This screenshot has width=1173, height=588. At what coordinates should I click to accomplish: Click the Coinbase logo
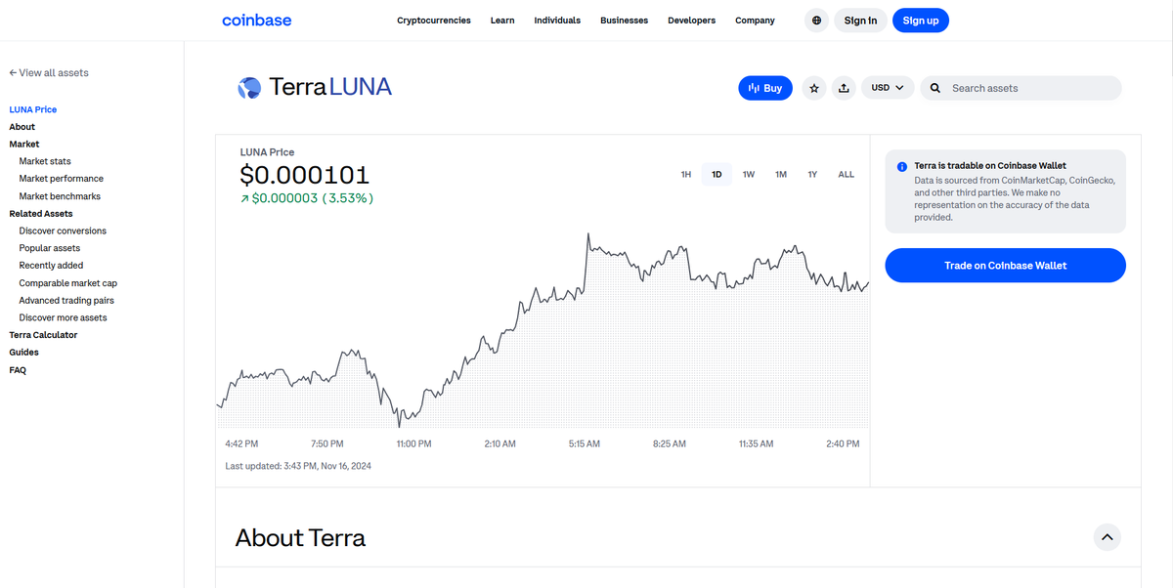[x=256, y=20]
